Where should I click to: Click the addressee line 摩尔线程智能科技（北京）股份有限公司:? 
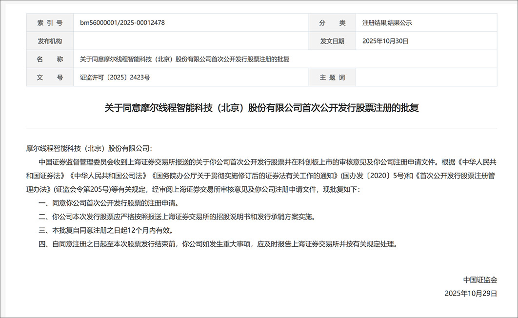[x=89, y=149]
